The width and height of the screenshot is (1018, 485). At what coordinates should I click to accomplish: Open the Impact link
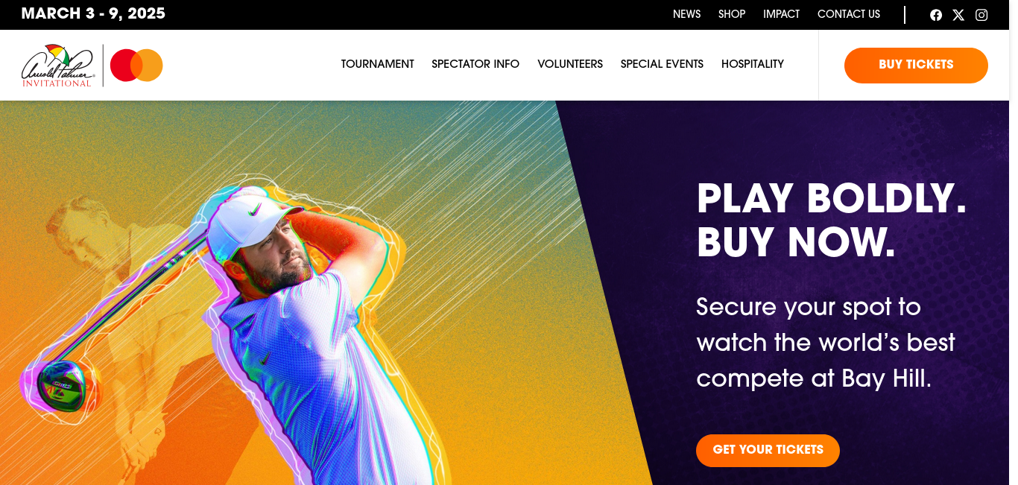pos(782,14)
